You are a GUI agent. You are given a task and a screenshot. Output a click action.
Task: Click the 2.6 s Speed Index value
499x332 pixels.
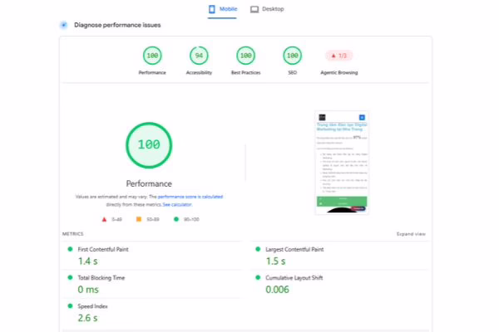coord(87,318)
